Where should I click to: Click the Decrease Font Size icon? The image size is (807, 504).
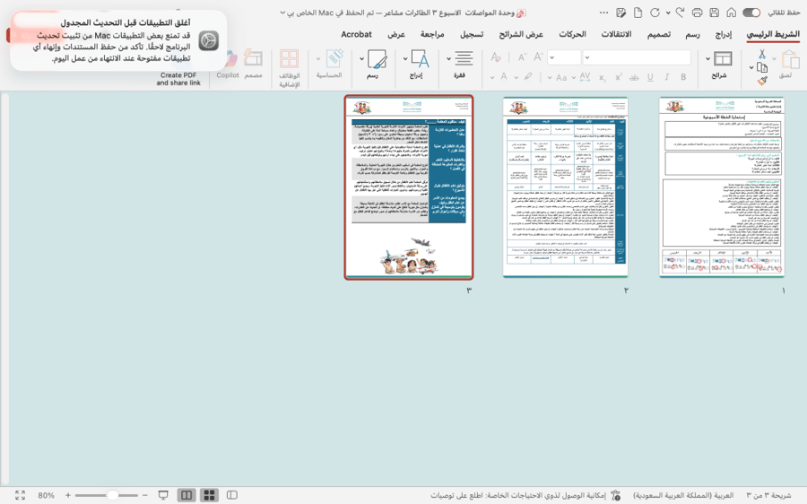pyautogui.click(x=522, y=57)
